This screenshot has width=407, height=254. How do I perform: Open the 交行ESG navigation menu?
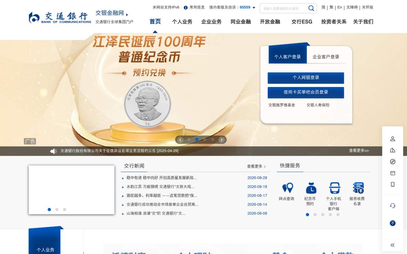point(302,22)
